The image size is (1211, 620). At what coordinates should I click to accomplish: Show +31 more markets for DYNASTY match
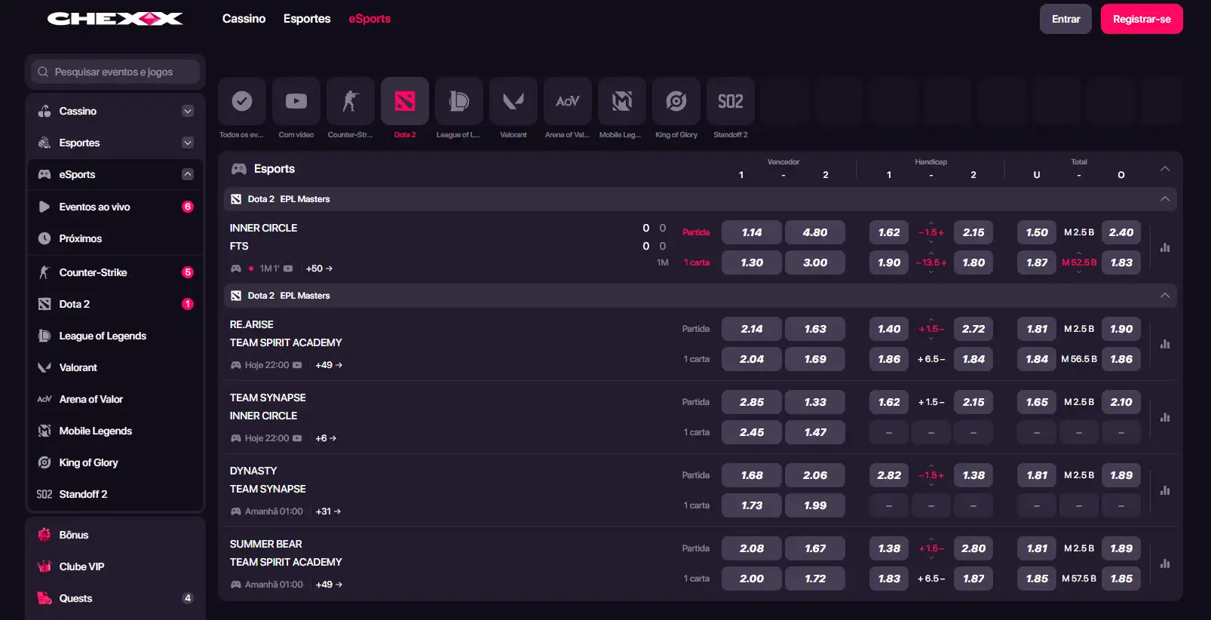click(x=328, y=511)
